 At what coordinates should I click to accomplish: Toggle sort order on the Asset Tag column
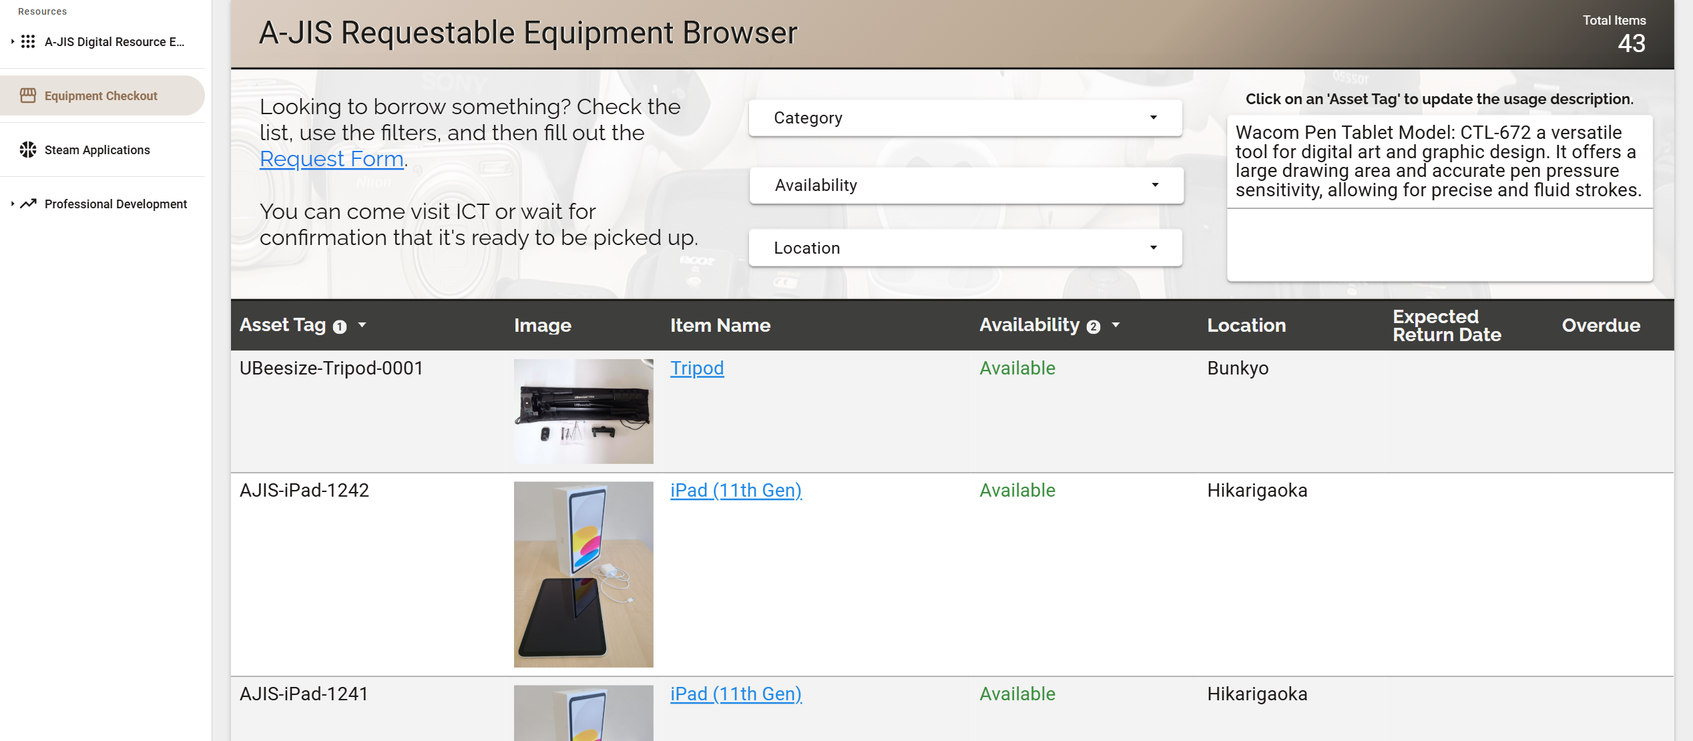click(362, 325)
